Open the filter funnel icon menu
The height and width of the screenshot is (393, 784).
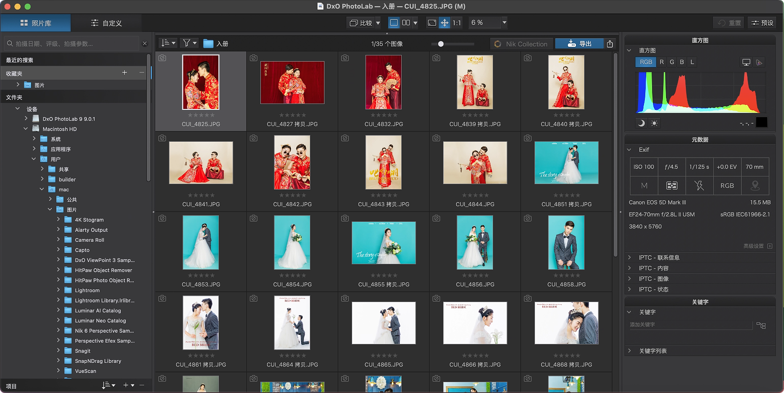coord(190,43)
